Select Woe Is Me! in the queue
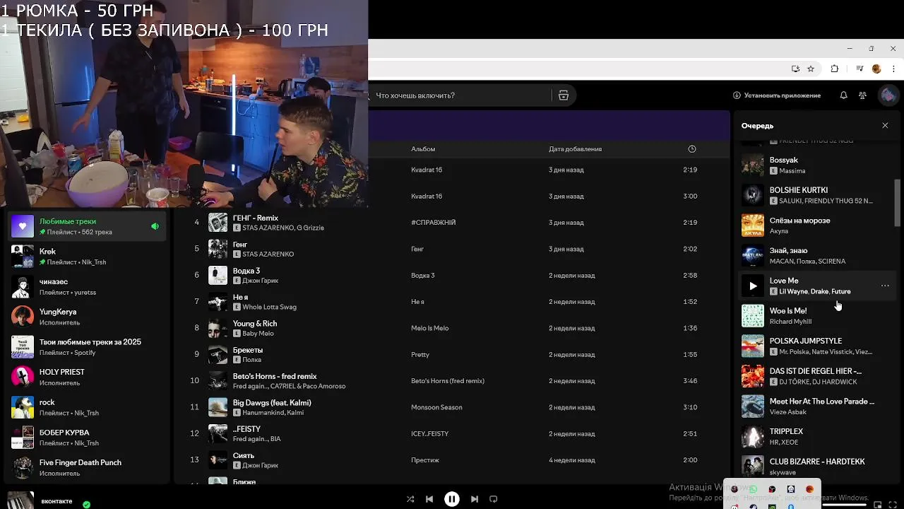The height and width of the screenshot is (509, 904). (817, 316)
